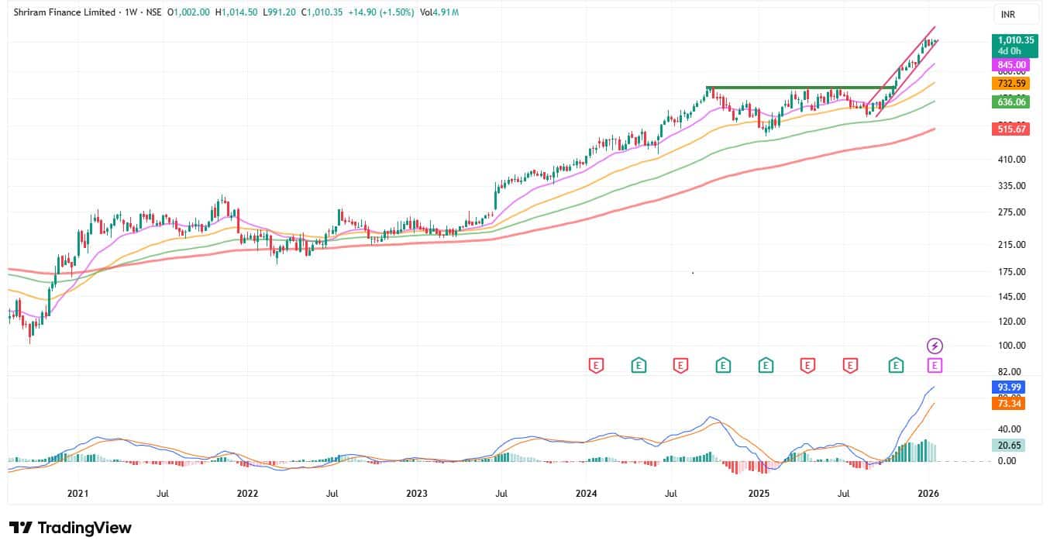The image size is (1050, 551).
Task: Click the red 515.67 moving average label
Action: pyautogui.click(x=1012, y=129)
